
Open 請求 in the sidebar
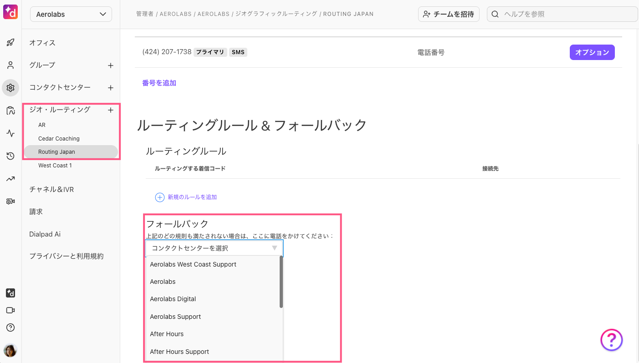(x=36, y=212)
